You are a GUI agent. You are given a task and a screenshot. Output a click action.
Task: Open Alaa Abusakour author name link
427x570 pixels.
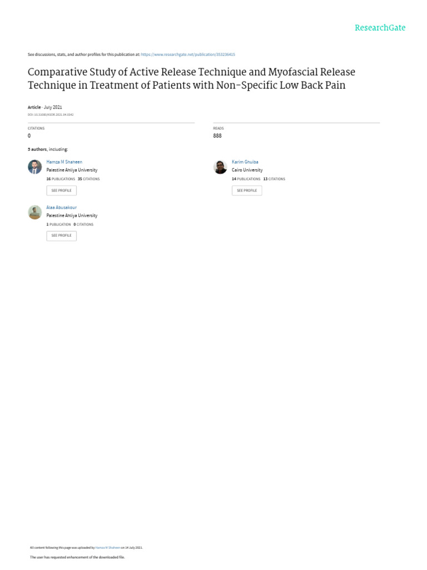coord(61,207)
